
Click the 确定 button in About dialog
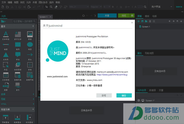click(x=124, y=95)
